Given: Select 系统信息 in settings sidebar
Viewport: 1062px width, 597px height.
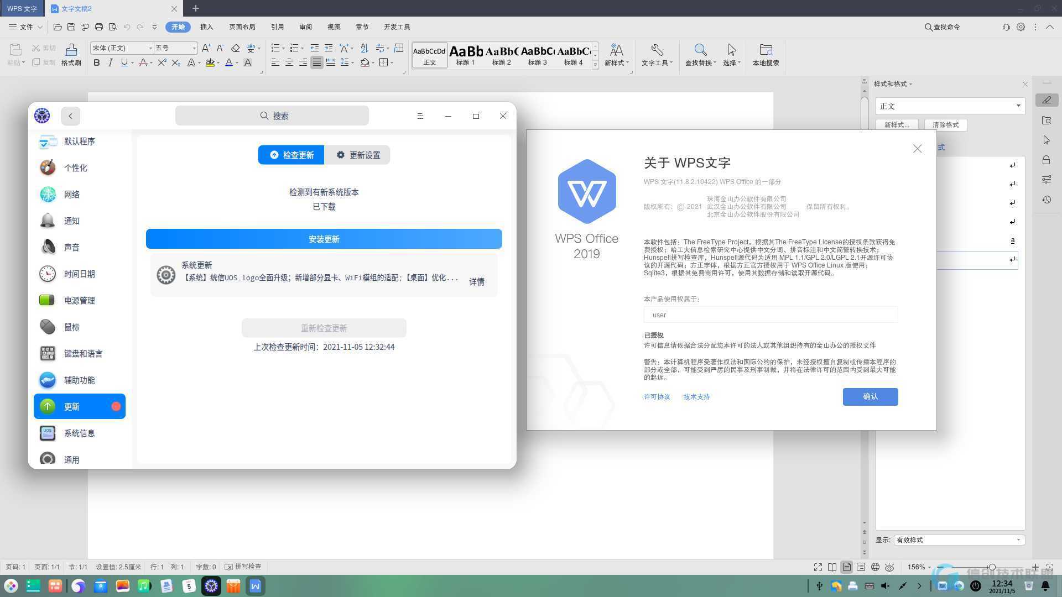Looking at the screenshot, I should click(80, 433).
